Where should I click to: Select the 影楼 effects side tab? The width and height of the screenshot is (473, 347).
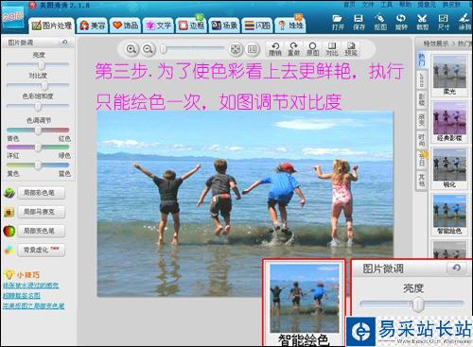(x=422, y=100)
